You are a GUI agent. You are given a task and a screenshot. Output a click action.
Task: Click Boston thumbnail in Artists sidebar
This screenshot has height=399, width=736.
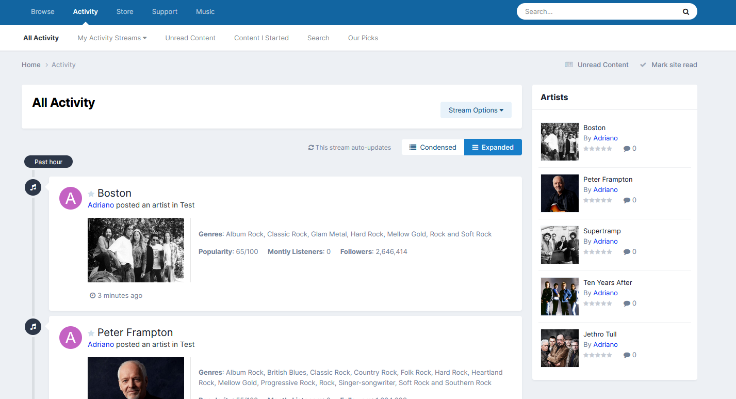[560, 141]
